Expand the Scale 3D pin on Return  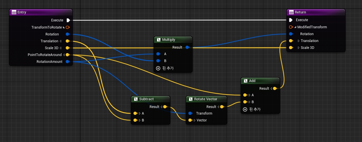pos(299,48)
